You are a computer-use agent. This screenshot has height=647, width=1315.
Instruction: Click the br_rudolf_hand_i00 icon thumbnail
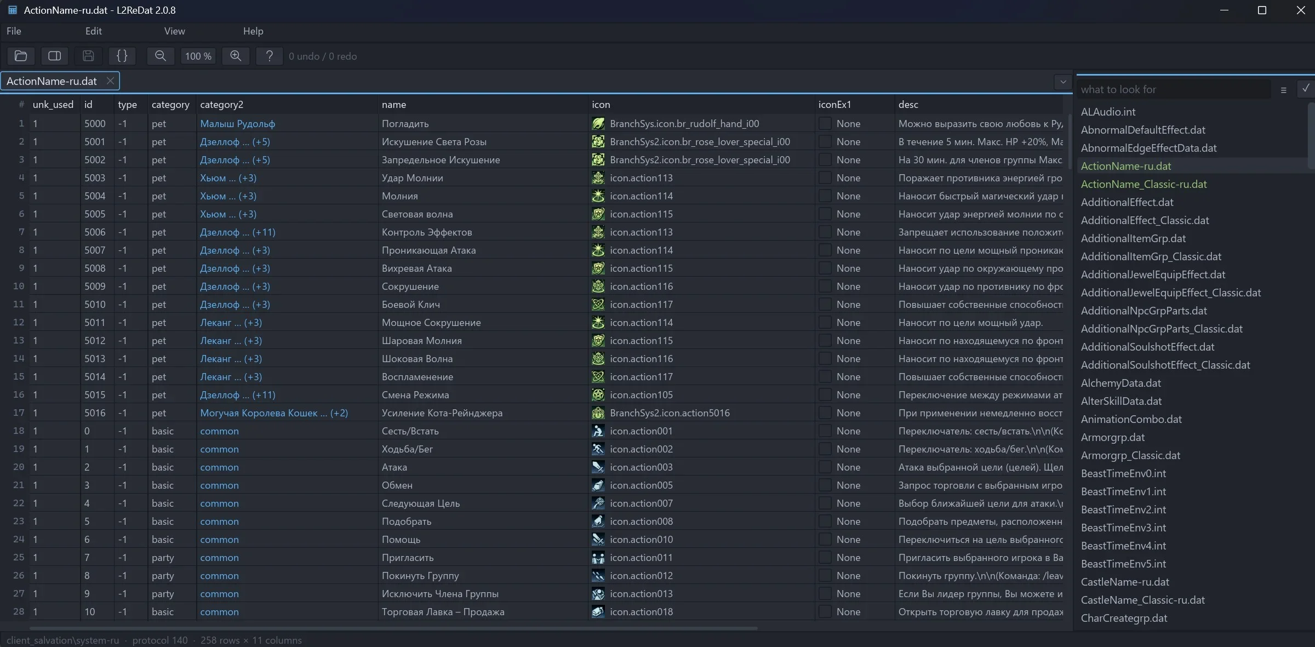pos(598,124)
